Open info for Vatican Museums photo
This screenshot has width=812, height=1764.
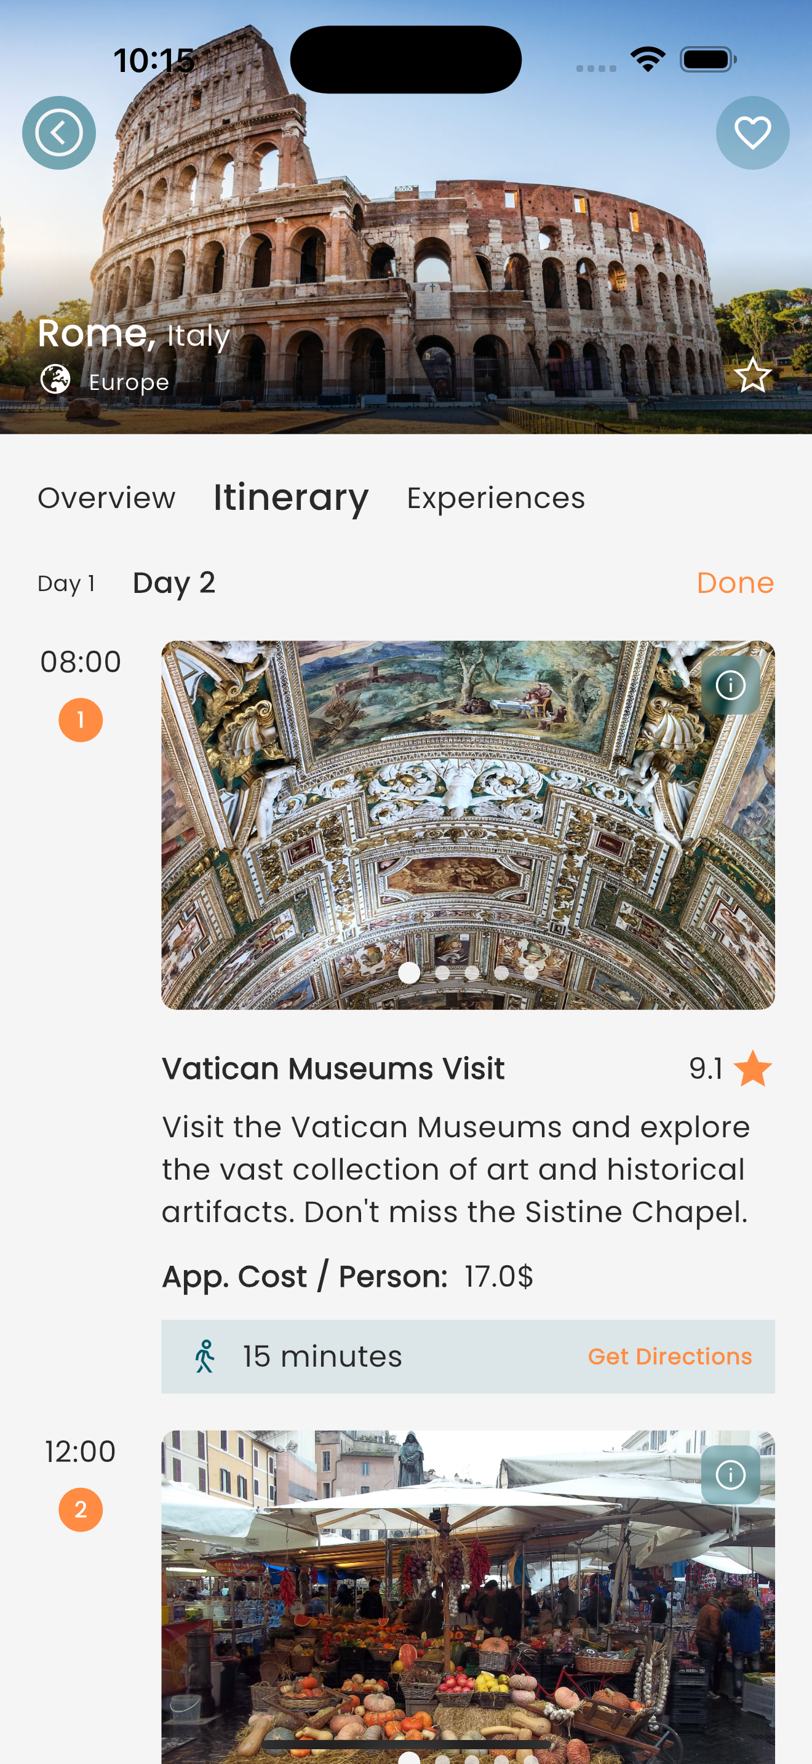730,685
